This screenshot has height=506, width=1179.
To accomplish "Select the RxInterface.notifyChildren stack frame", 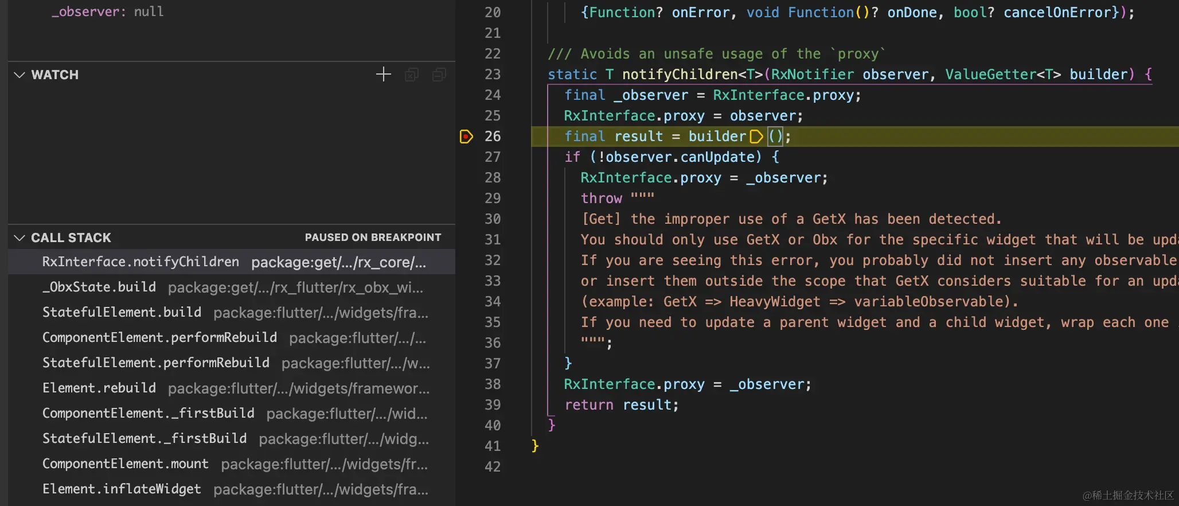I will tap(140, 262).
